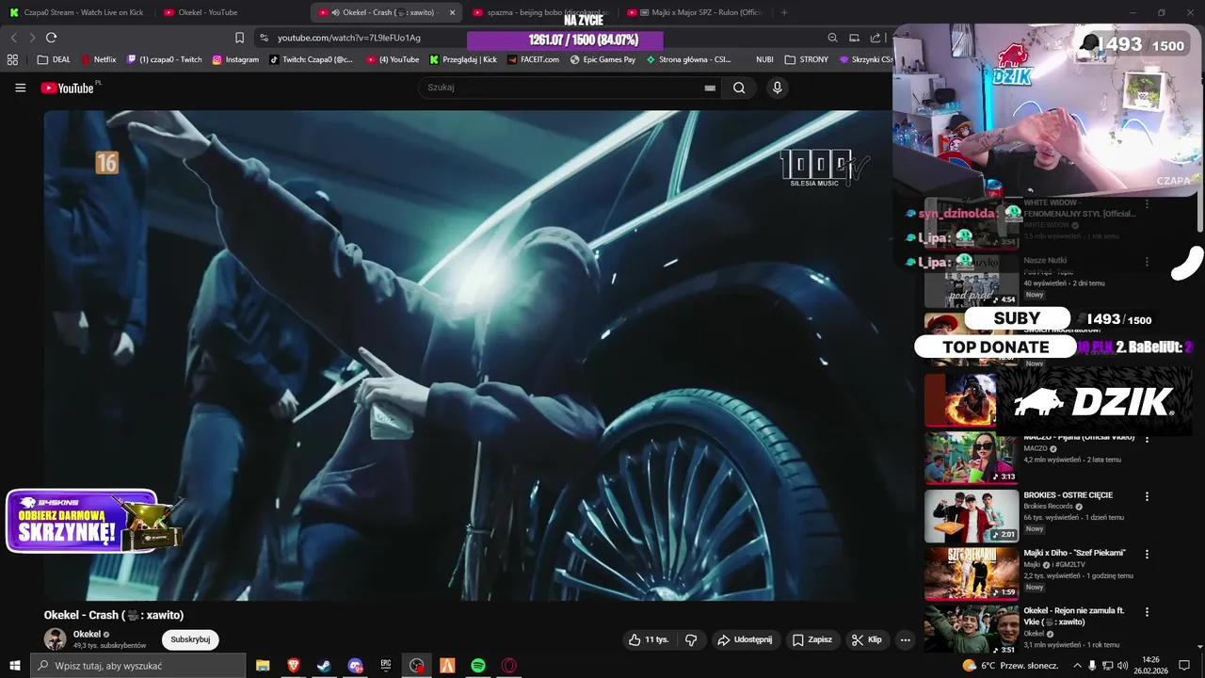Open the clock and date in taskbar
The image size is (1205, 678).
(1150, 665)
